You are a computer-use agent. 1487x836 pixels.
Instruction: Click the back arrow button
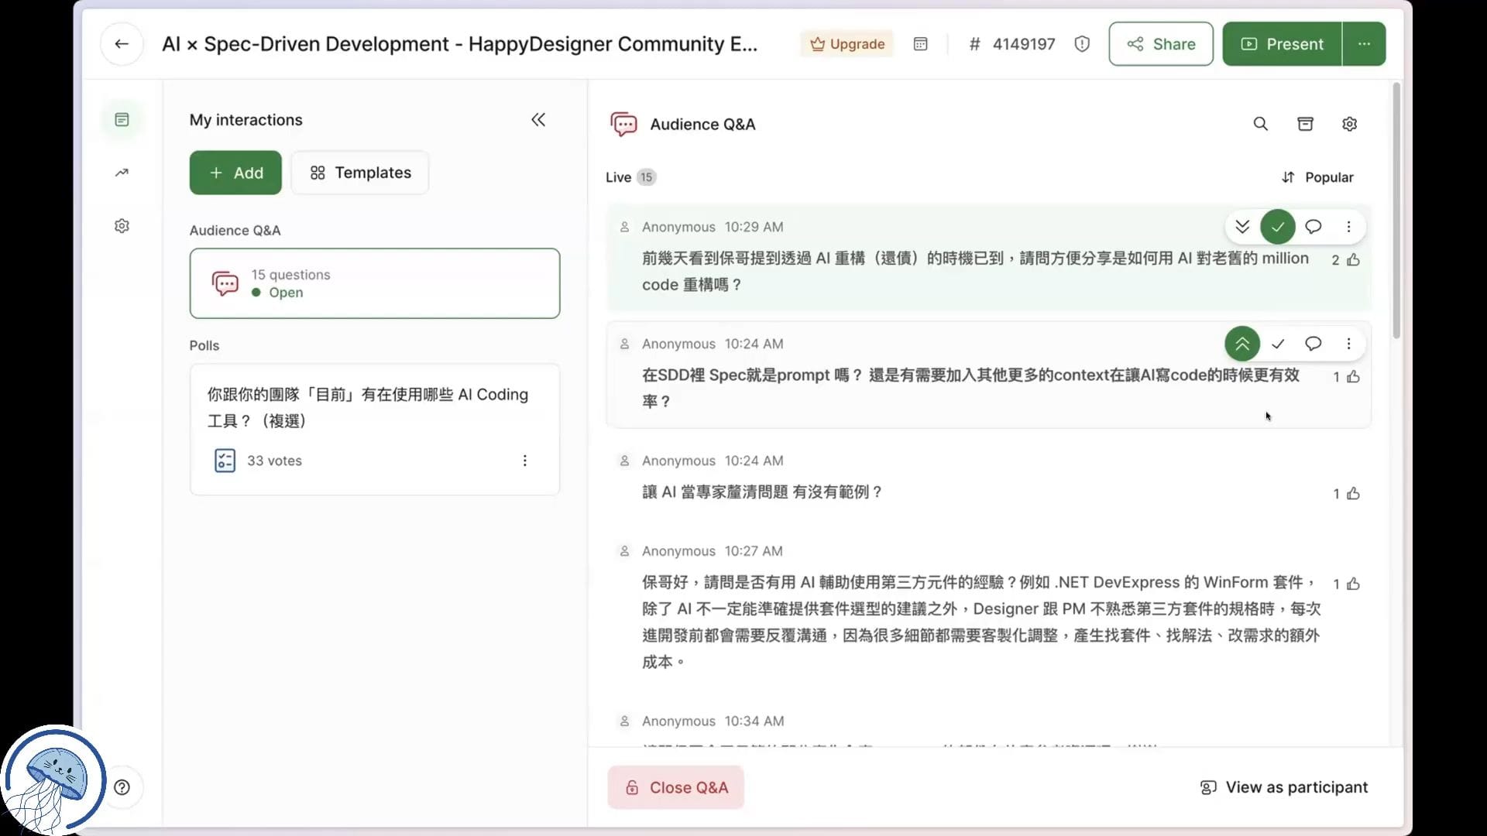pyautogui.click(x=122, y=44)
